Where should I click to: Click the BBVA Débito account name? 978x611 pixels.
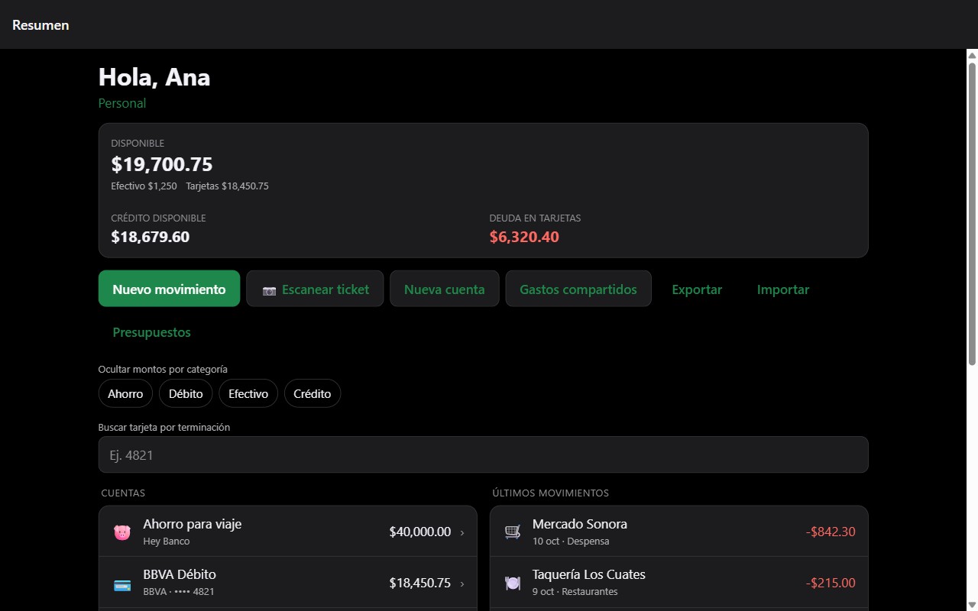pos(180,574)
